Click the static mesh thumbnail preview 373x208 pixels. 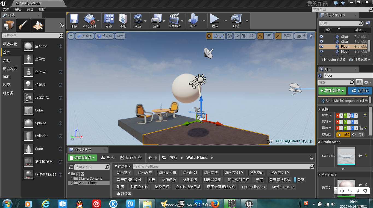346,156
